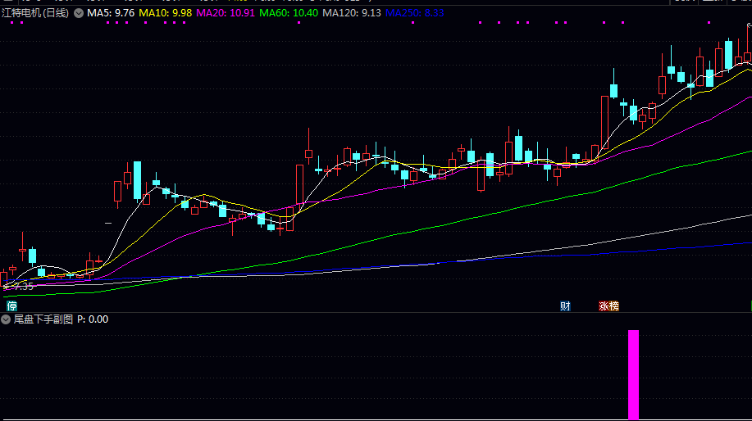752x421 pixels.
Task: Click the P: 0.00 indicator value
Action: pyautogui.click(x=93, y=319)
